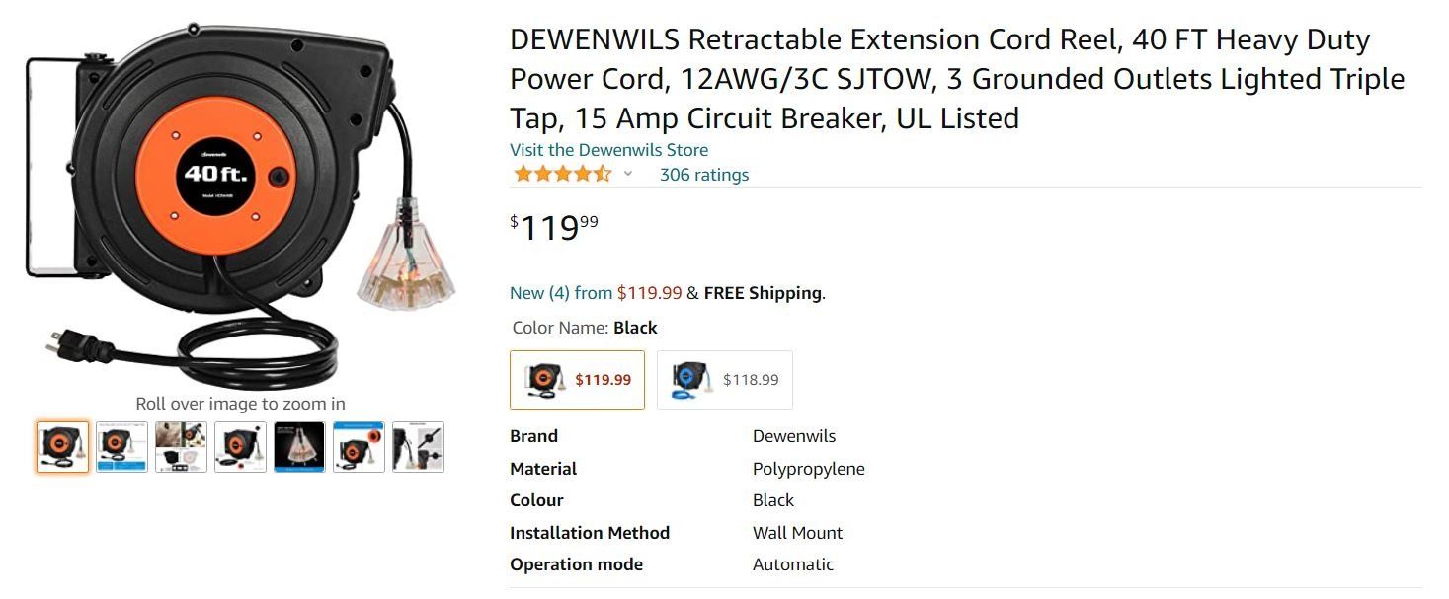1449x599 pixels.
Task: Click the orange 40 ft. reel center
Action: pyautogui.click(x=216, y=175)
